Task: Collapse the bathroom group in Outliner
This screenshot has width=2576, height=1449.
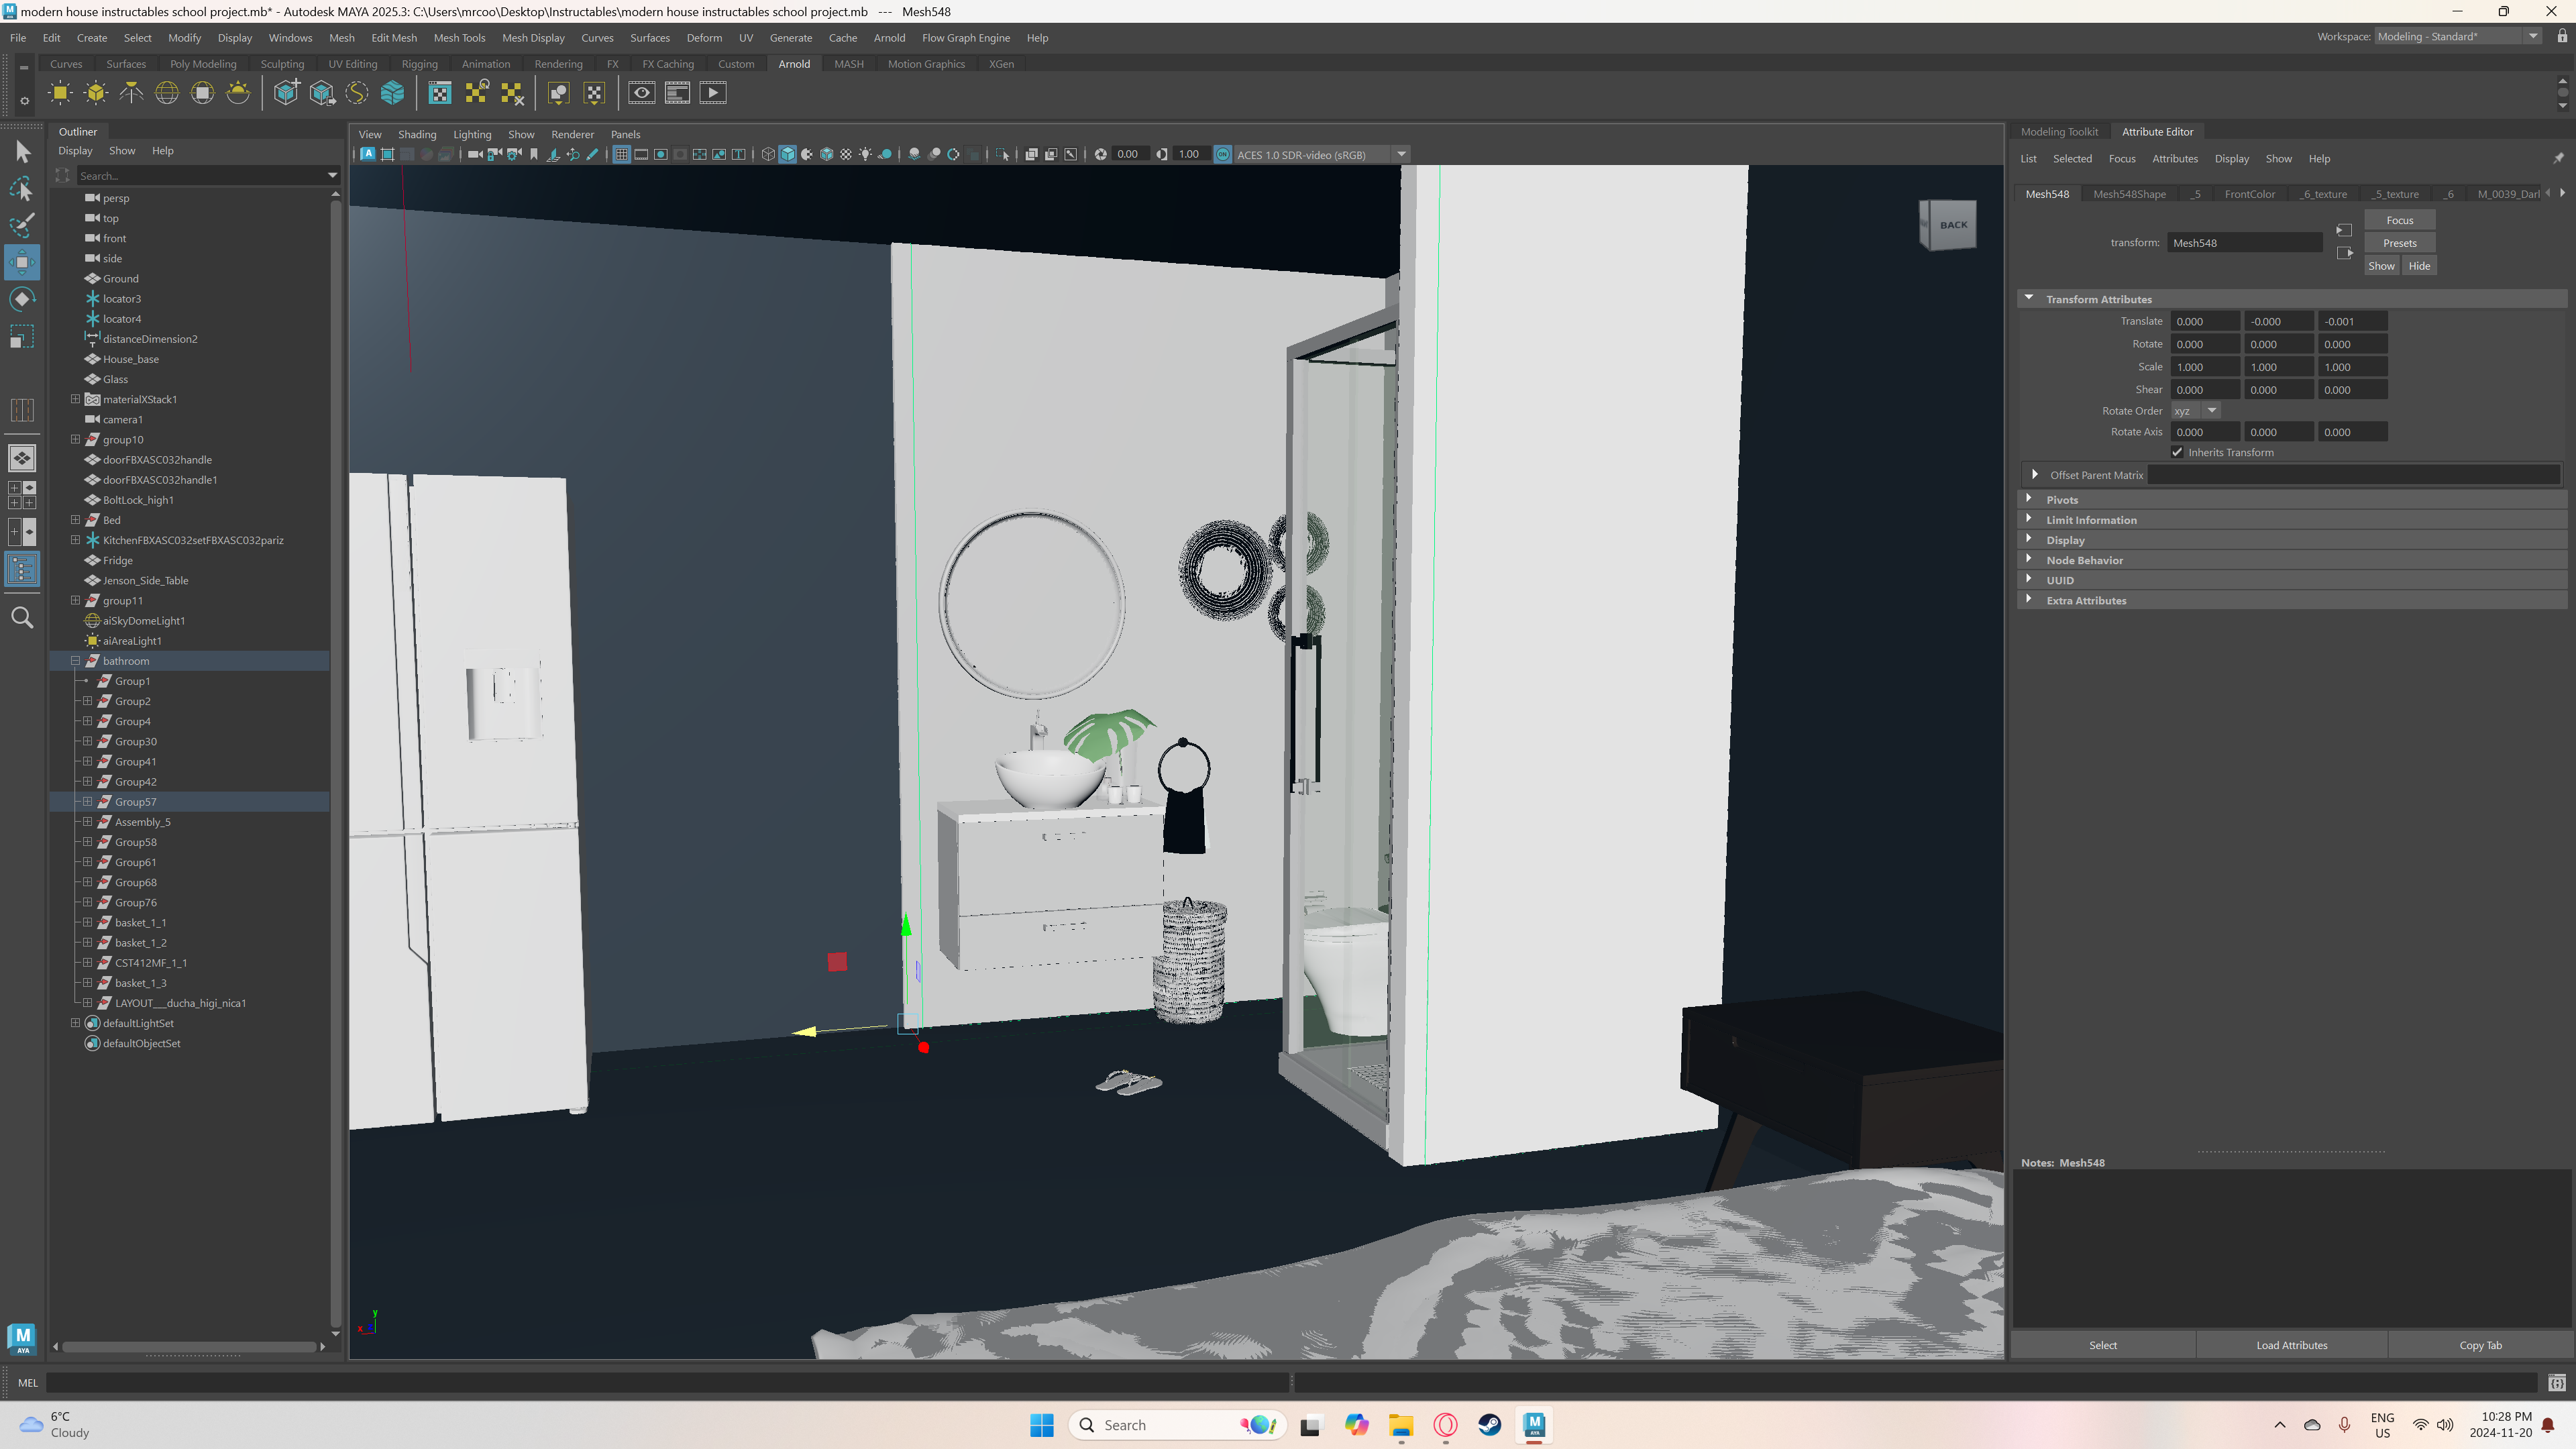Action: [75, 661]
